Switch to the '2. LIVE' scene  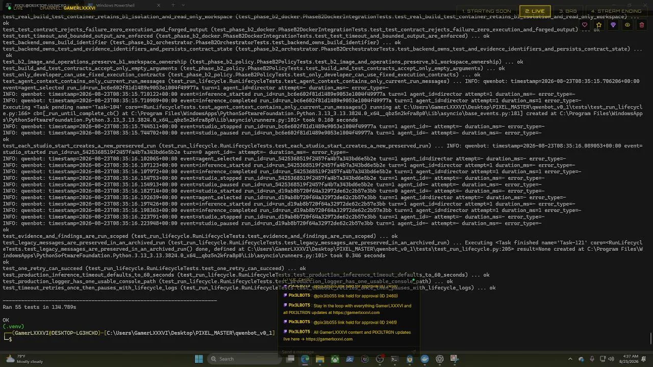(x=535, y=11)
